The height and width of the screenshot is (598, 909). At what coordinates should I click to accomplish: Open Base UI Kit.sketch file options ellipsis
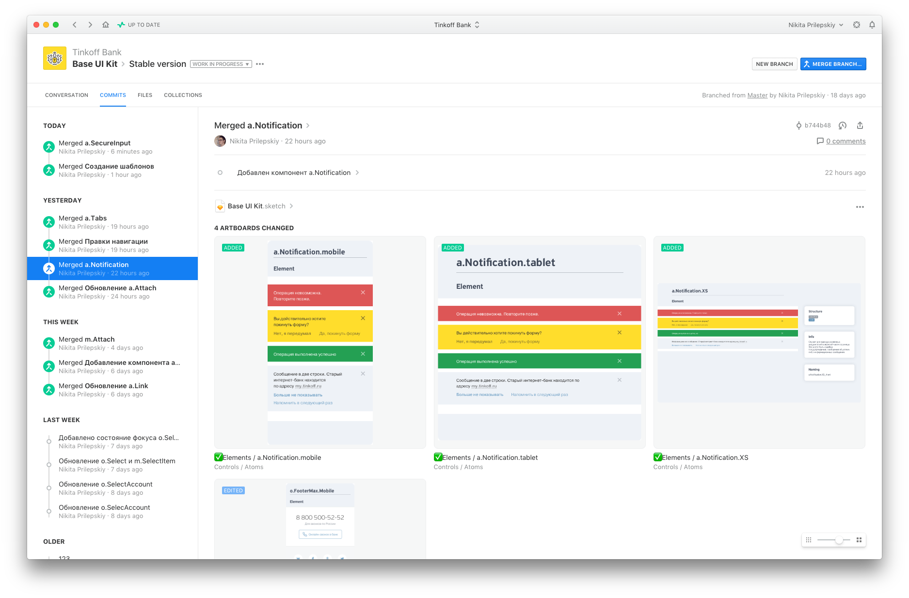pos(860,207)
